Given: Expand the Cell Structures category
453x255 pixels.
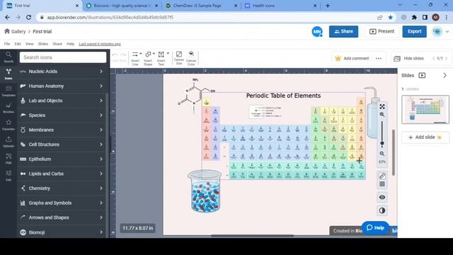Looking at the screenshot, I should click(x=62, y=144).
